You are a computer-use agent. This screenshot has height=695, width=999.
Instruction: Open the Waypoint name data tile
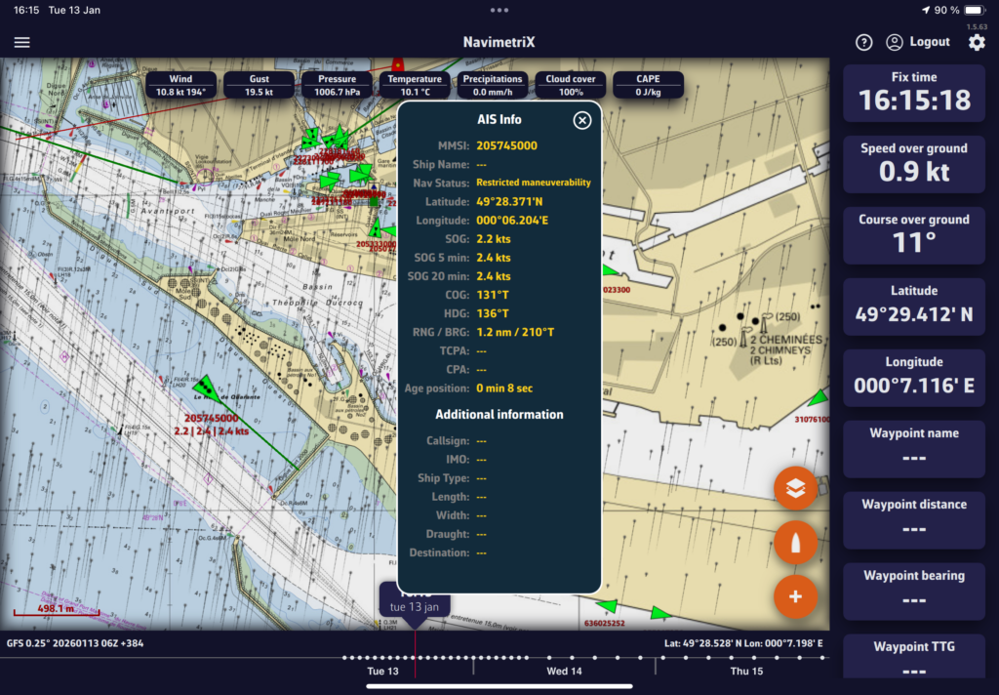[913, 448]
